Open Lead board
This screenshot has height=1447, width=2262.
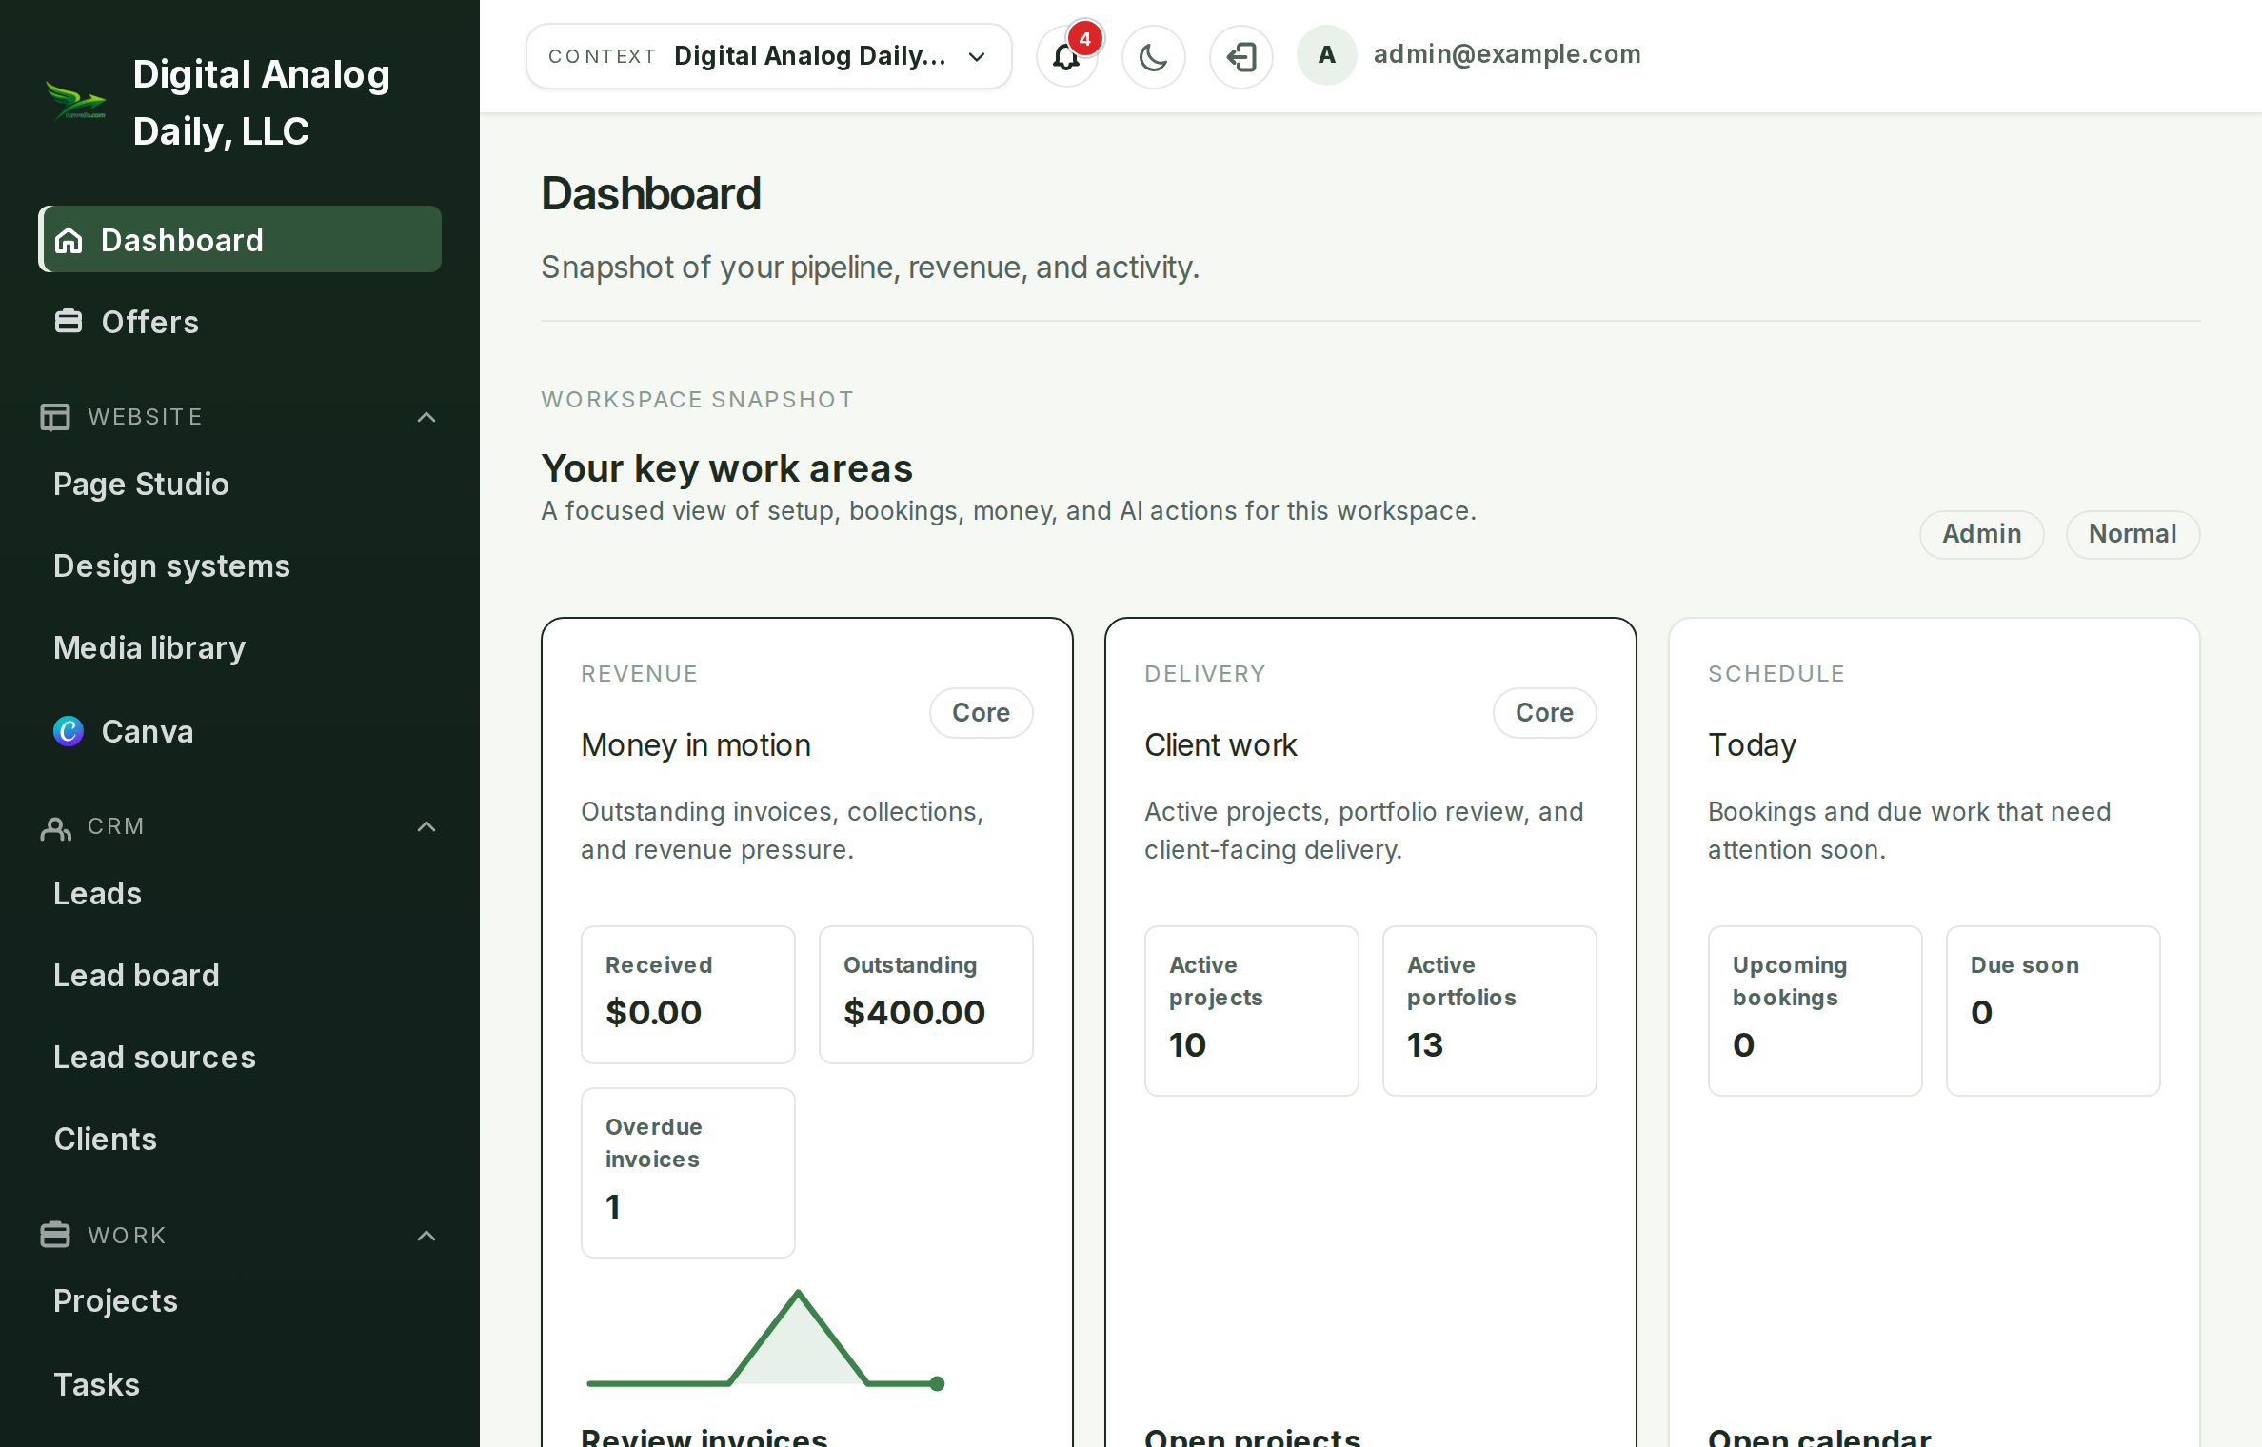tap(136, 976)
